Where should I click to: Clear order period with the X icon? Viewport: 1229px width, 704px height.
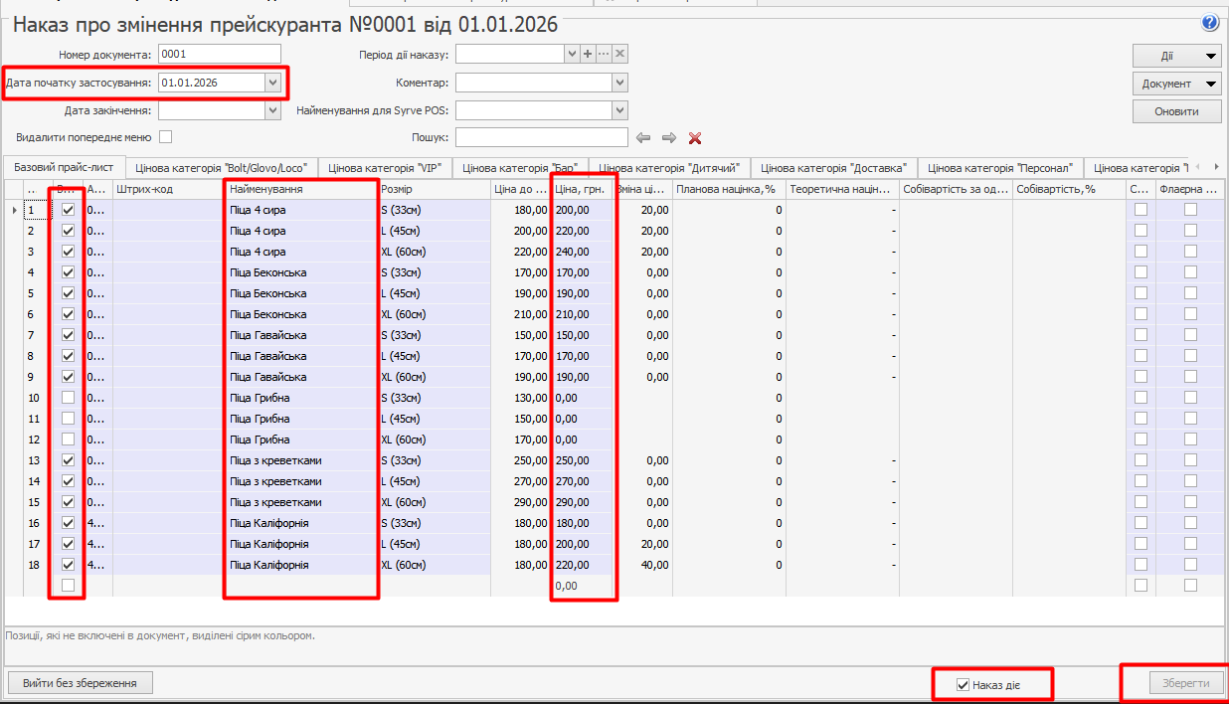[x=619, y=54]
